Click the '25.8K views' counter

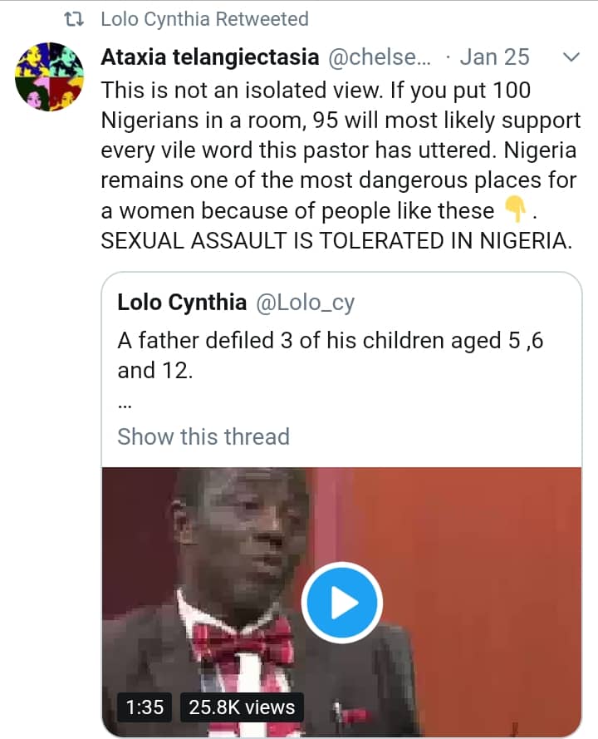point(242,707)
